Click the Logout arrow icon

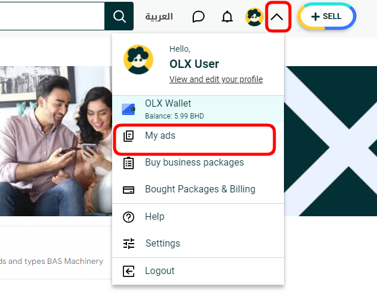point(128,271)
